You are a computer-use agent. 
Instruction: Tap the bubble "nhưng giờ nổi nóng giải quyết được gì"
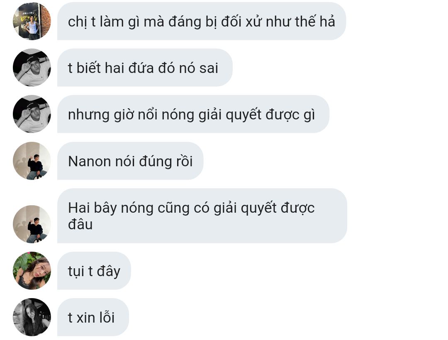point(193,114)
